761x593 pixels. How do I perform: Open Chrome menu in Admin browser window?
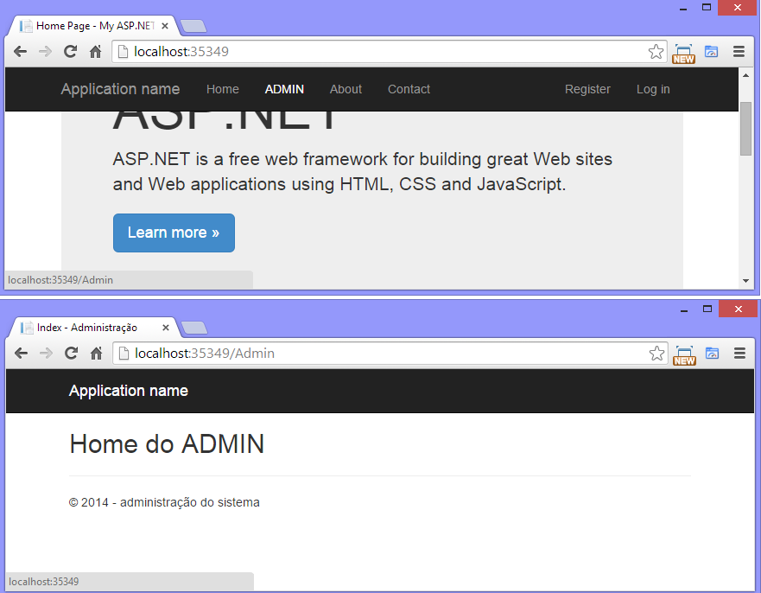[x=739, y=353]
